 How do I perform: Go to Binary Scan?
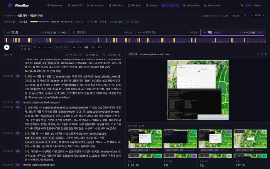[x=96, y=5]
